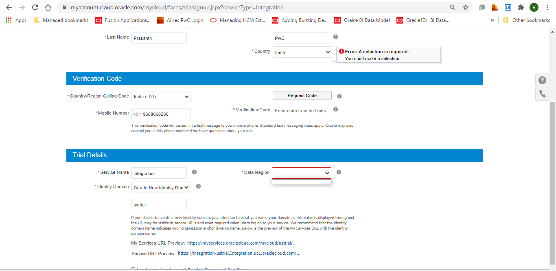
Task: Open the Managed bookmarks folder
Action: pyautogui.click(x=61, y=20)
